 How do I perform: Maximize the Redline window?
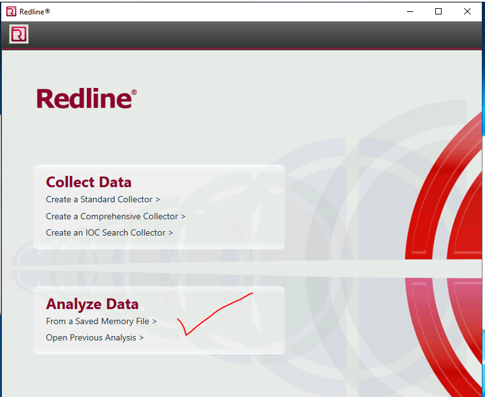pos(438,11)
